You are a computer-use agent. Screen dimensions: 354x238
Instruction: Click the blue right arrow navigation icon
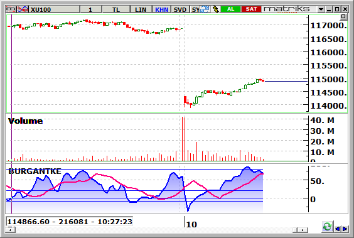tap(345, 229)
